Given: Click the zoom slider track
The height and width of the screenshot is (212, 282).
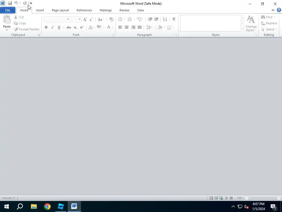Looking at the screenshot, I should click(262, 198).
